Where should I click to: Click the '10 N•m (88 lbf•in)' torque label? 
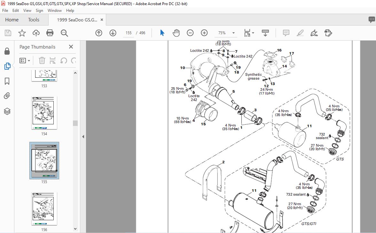point(183,120)
